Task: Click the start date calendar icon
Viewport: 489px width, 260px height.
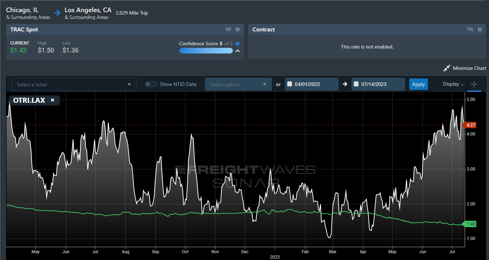Action: click(x=290, y=85)
